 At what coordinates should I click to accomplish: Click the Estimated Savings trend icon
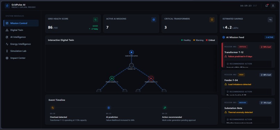click(270, 20)
